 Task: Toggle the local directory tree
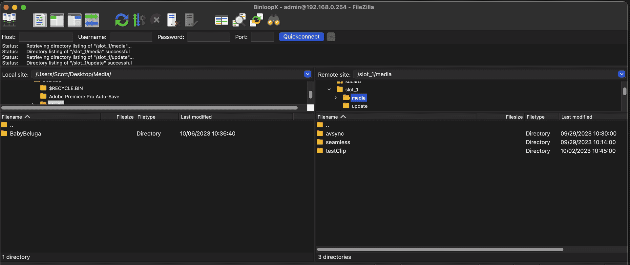click(x=57, y=20)
